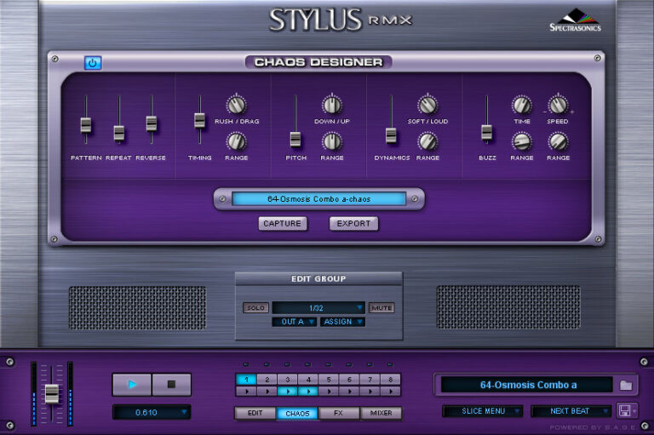Select part 3
The image size is (654, 435).
coord(287,380)
